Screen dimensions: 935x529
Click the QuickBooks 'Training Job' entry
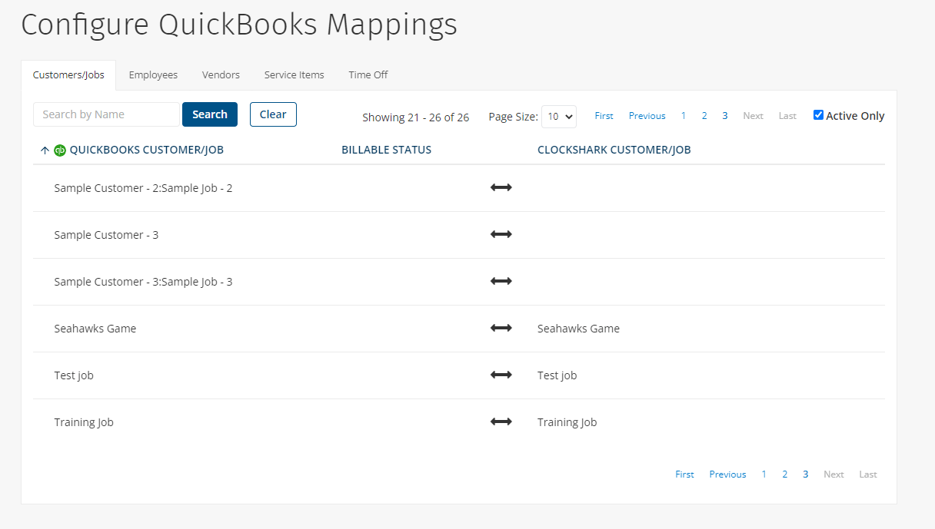tap(84, 422)
